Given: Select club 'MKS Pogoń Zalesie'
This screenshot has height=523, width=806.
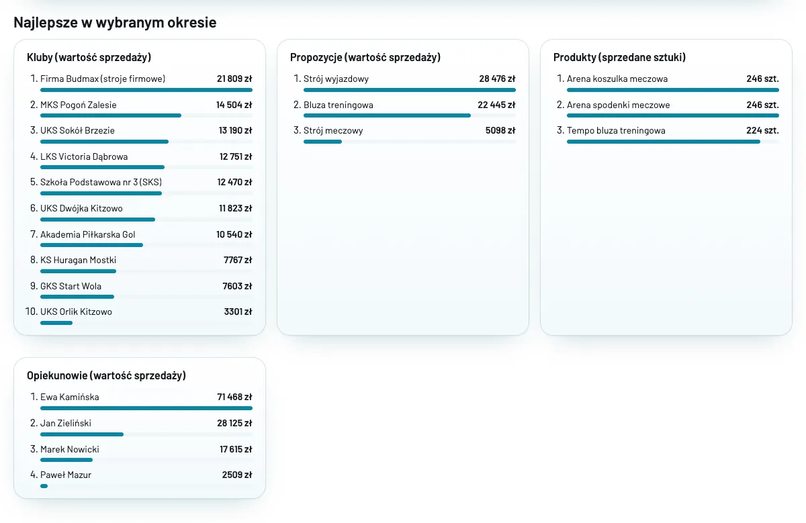Looking at the screenshot, I should pyautogui.click(x=79, y=105).
